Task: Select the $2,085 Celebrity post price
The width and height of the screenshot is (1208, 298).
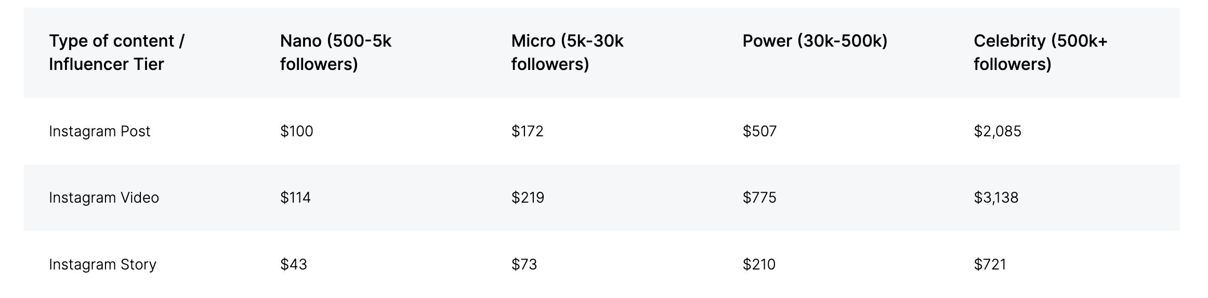Action: tap(997, 131)
